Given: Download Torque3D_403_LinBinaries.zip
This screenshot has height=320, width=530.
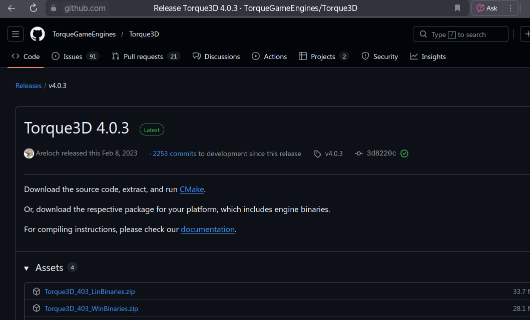Looking at the screenshot, I should pos(90,291).
